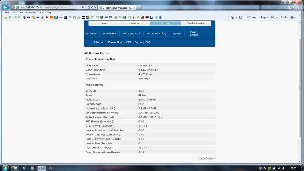The image size is (304, 171).
Task: Click the Print icon in command bar
Action: pyautogui.click(x=254, y=17)
